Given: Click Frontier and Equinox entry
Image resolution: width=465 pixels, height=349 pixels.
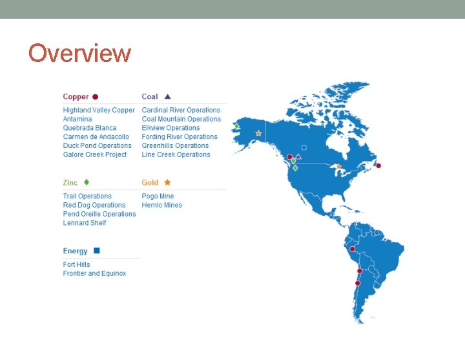Looking at the screenshot, I should [x=94, y=273].
